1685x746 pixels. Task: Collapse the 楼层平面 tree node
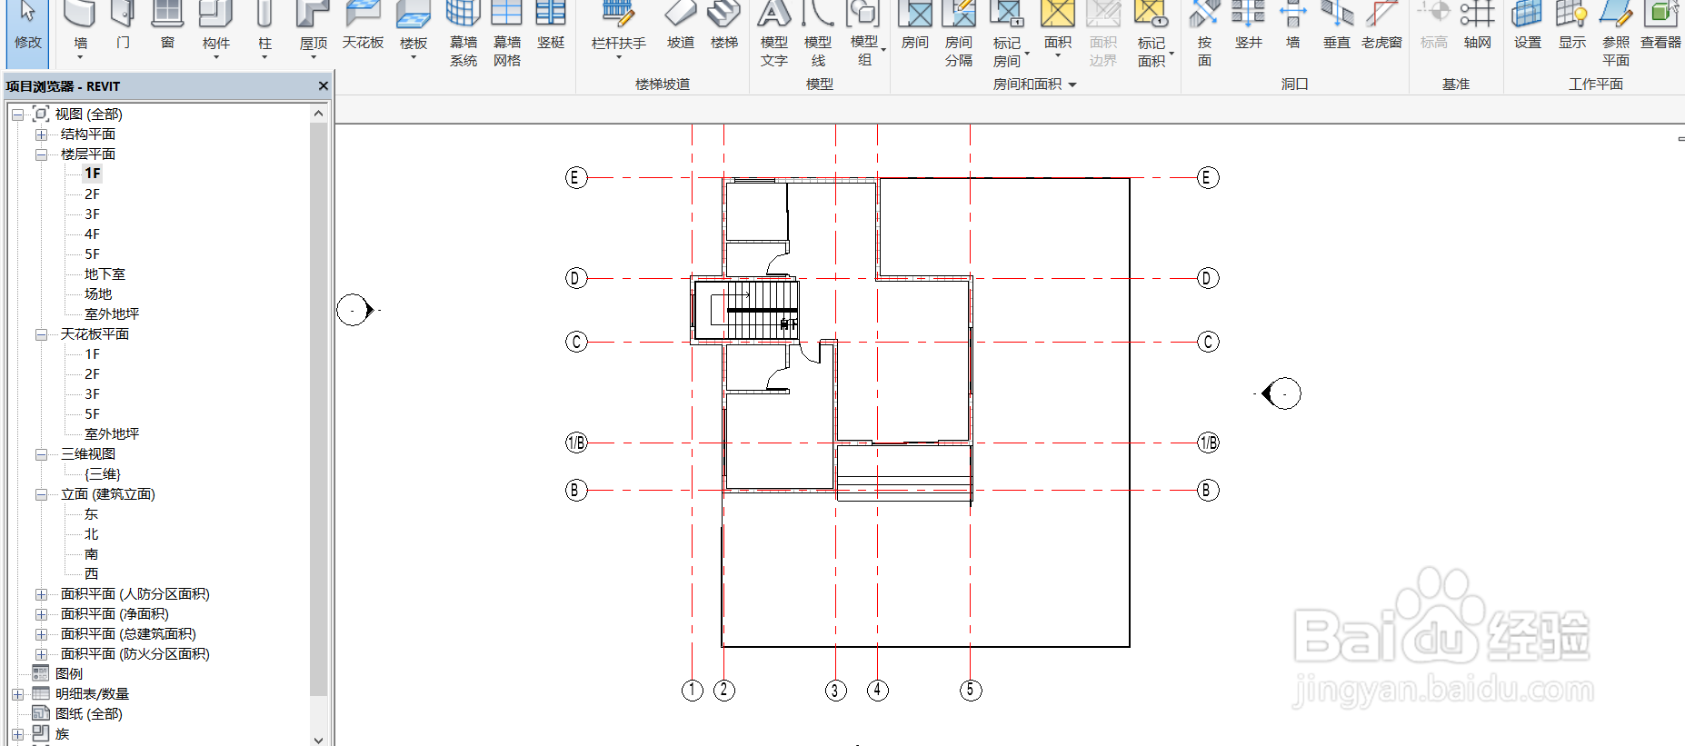point(41,154)
